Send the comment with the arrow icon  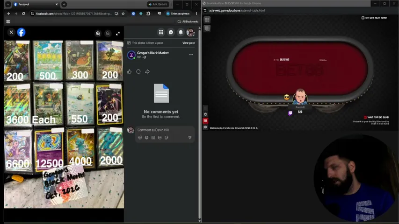[190, 138]
